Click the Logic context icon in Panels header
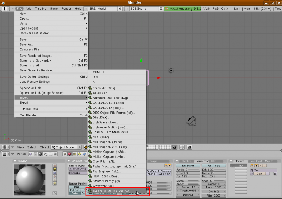 click(30, 154)
